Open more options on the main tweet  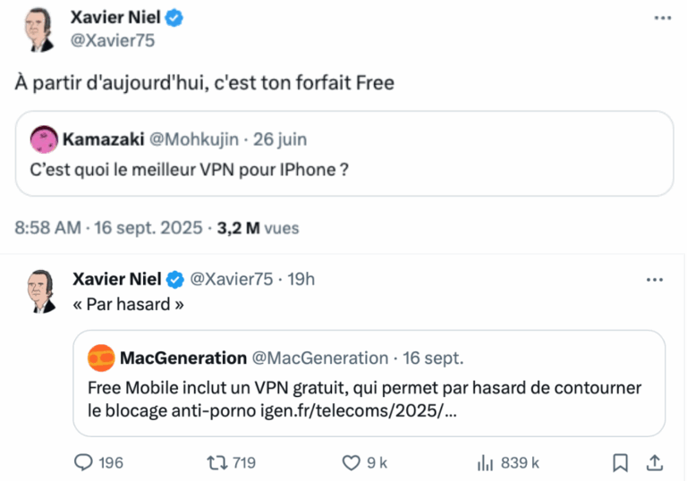click(661, 18)
